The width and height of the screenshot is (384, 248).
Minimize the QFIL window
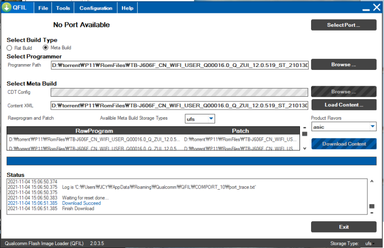(x=366, y=10)
